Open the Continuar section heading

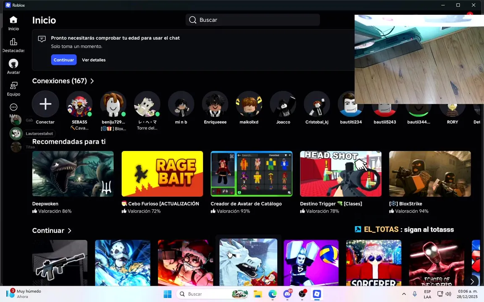point(48,231)
